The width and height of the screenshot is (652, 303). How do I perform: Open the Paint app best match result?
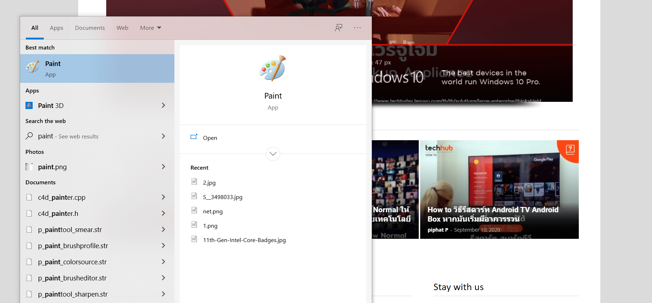point(97,68)
